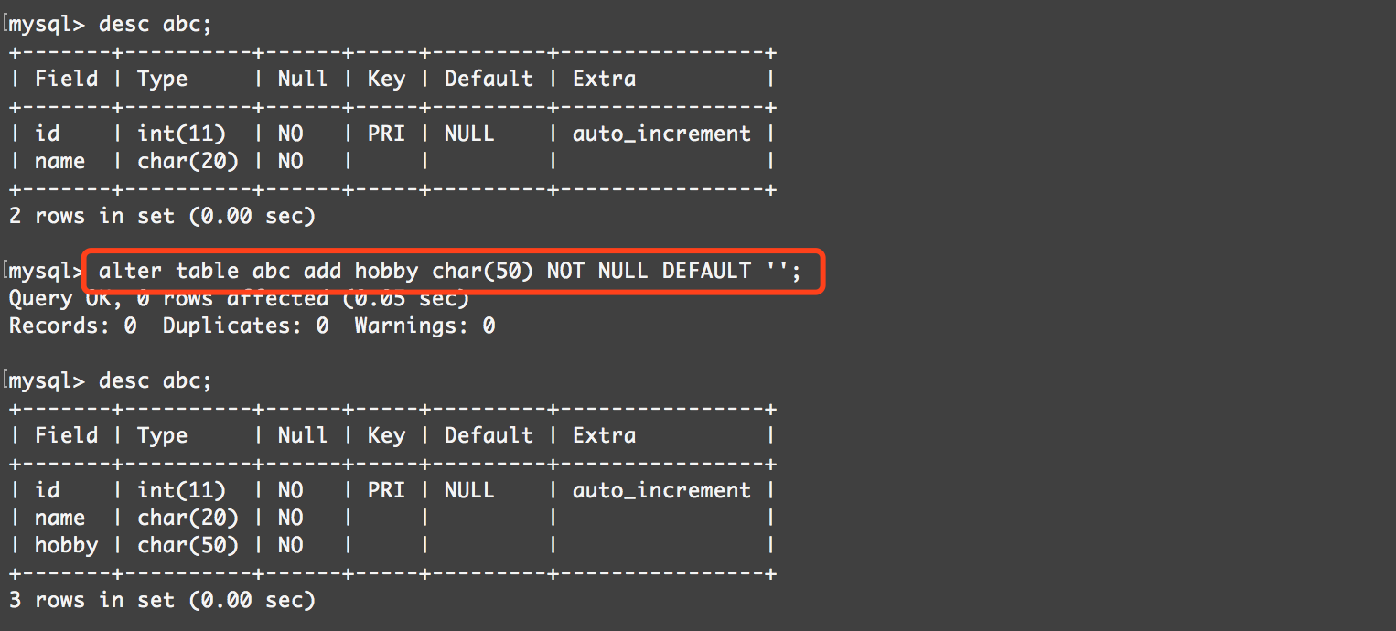Viewport: 1396px width, 631px height.
Task: Click 'Extra' header of the second table
Action: 604,436
